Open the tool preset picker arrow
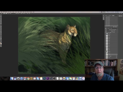The image size is (123, 92). pos(2,13)
